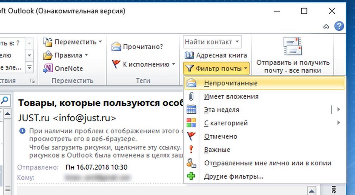Click the info bar about display problems

click(x=101, y=143)
